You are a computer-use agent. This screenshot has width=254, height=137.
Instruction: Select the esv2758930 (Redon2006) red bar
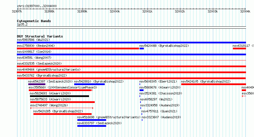pos(78,49)
